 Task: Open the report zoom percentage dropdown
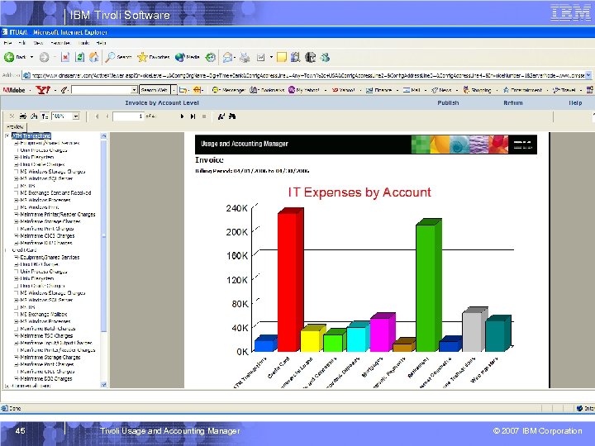(x=76, y=116)
